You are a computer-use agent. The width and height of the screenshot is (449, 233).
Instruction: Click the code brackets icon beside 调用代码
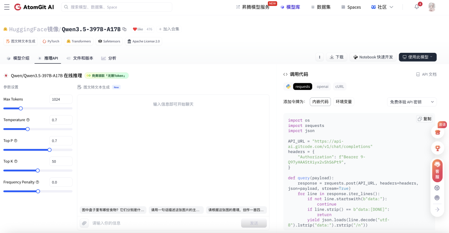[285, 74]
